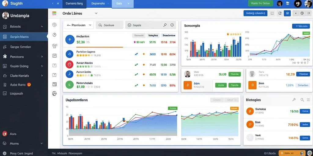Screen dimensions: 313x156
Task: Open the clock icon in narrow sidebar
Action: (x=54, y=35)
